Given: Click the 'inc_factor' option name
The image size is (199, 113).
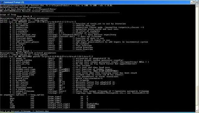Looking at the screenshot, I should pos(22,84).
